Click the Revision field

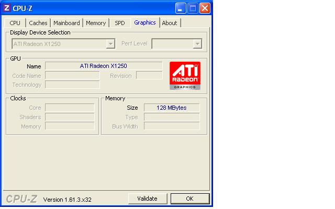[x=149, y=75]
